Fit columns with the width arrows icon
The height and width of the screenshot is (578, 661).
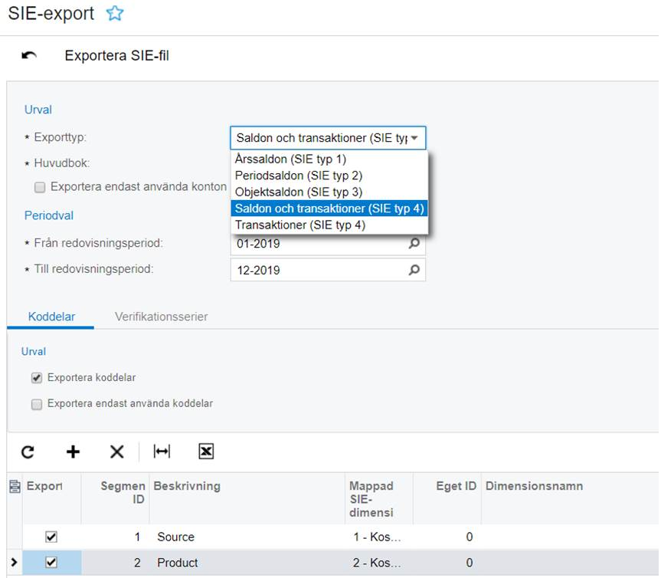coord(162,452)
